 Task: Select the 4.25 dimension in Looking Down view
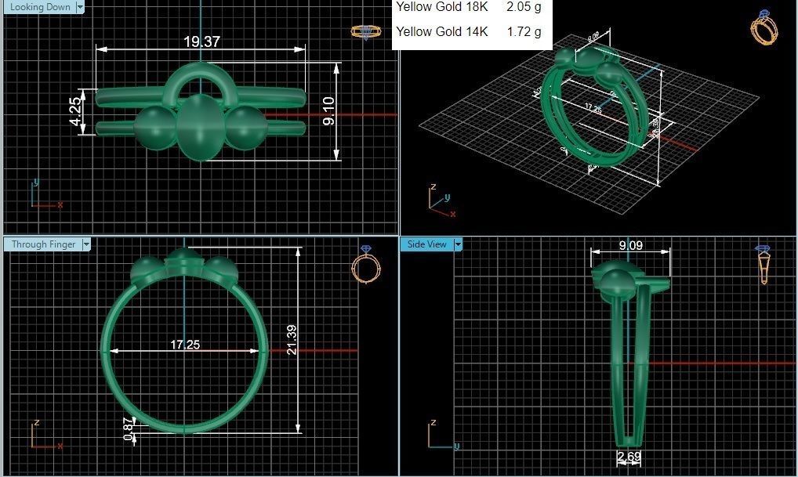tap(74, 111)
